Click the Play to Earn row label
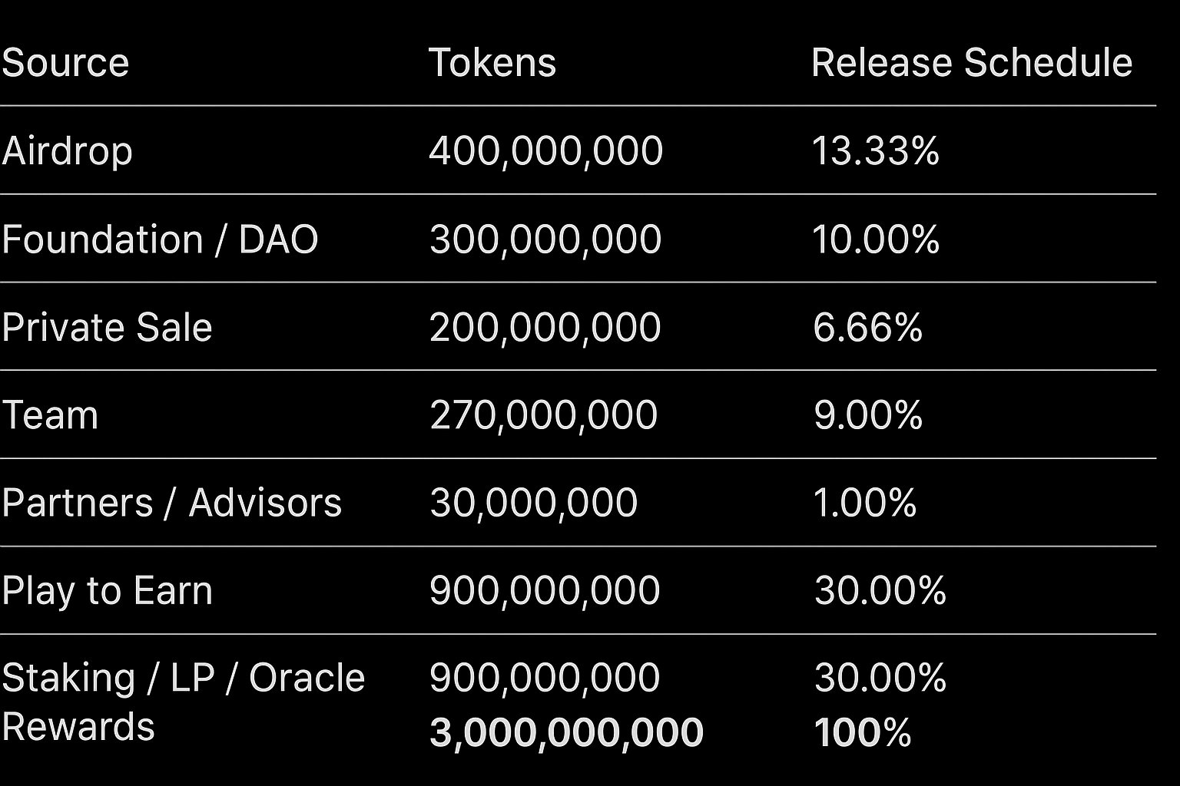The image size is (1180, 786). click(x=107, y=590)
